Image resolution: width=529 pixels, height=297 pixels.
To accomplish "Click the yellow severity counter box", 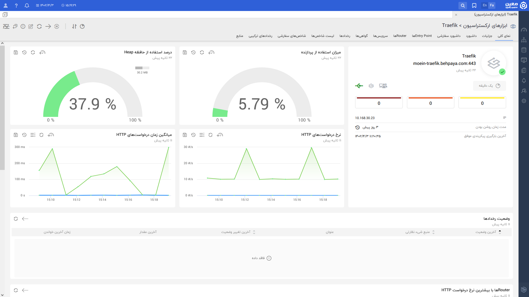I will (x=482, y=102).
